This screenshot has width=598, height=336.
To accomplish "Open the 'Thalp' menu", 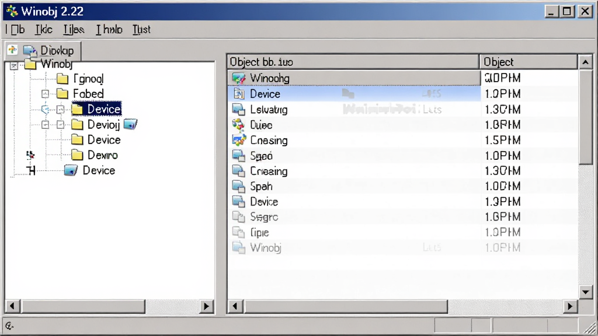I will [109, 29].
